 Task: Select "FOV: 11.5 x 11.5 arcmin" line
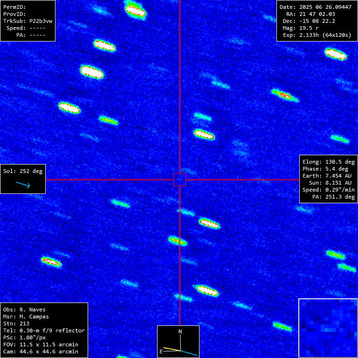point(41,344)
